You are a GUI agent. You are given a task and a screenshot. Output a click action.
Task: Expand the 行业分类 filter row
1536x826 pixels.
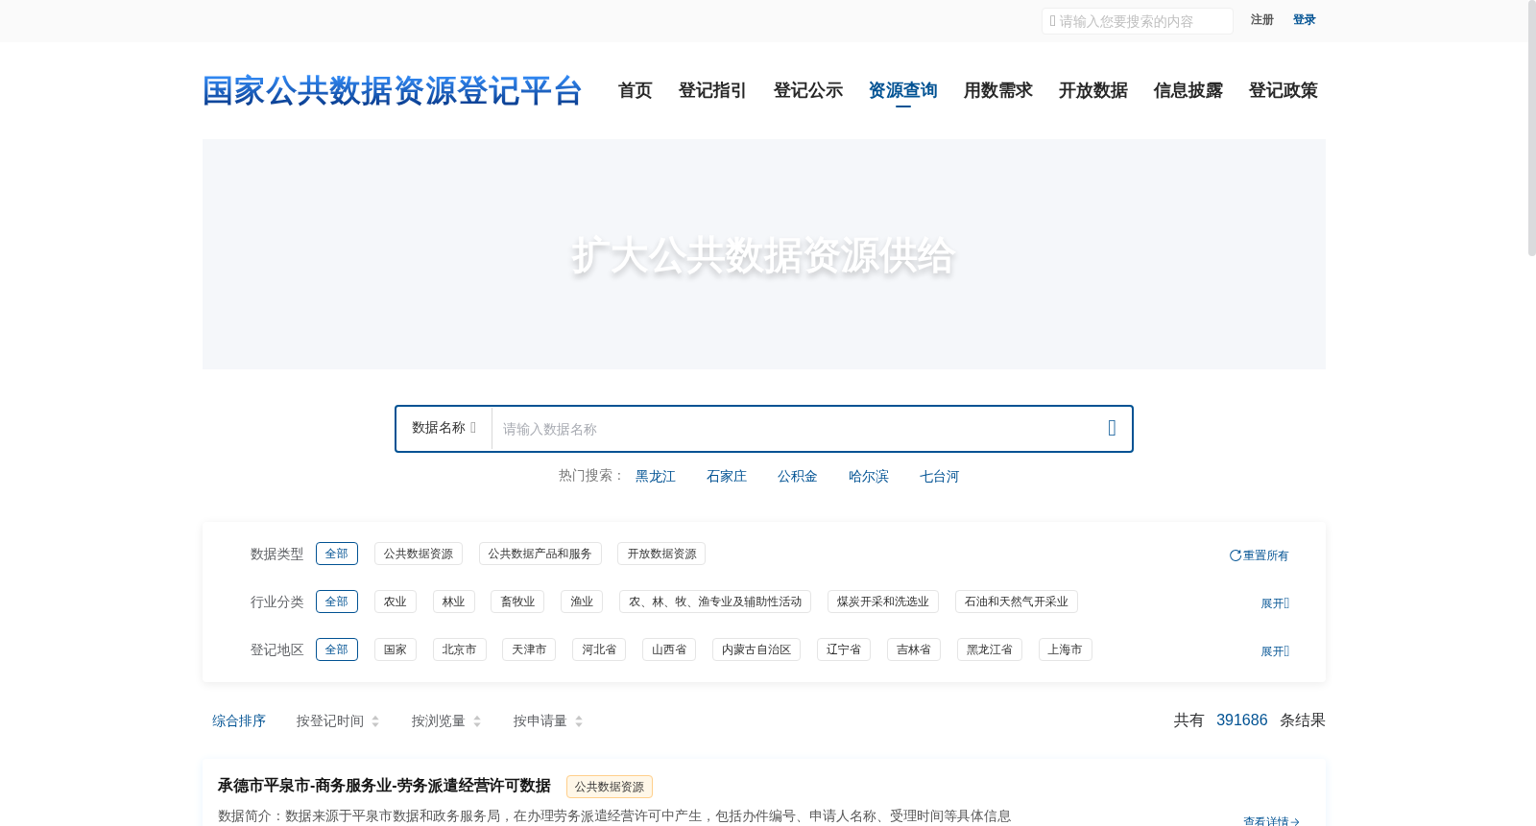[1275, 603]
